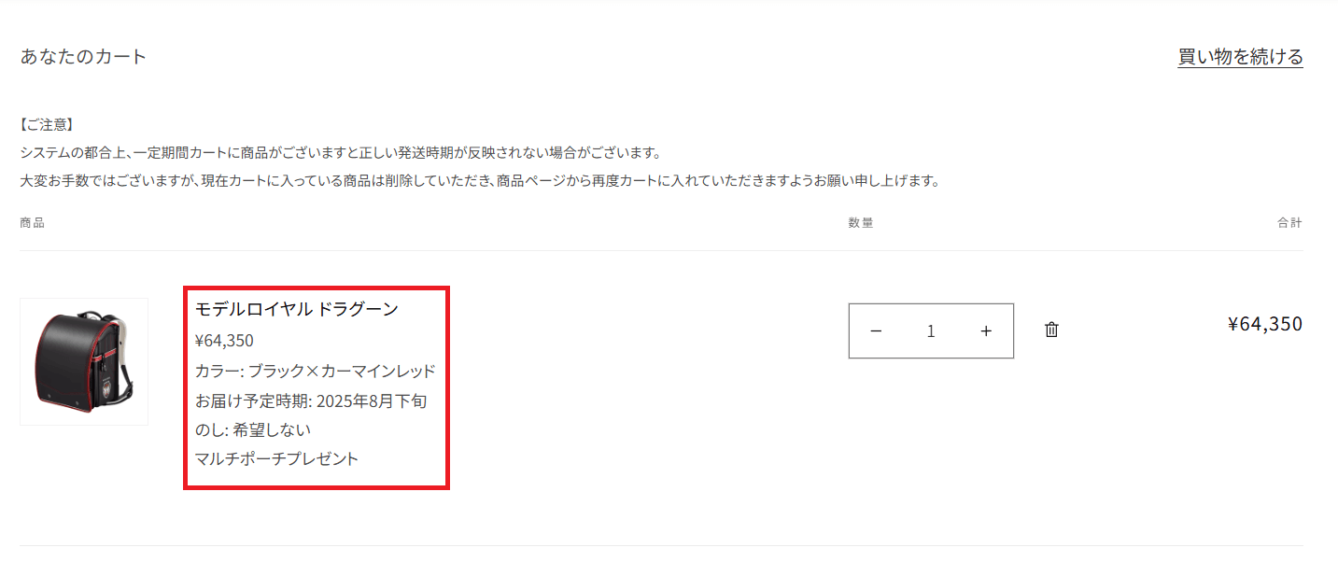Viewport: 1338px width, 576px height.
Task: Select the notice line starting システムの都合上
Action: tap(341, 152)
